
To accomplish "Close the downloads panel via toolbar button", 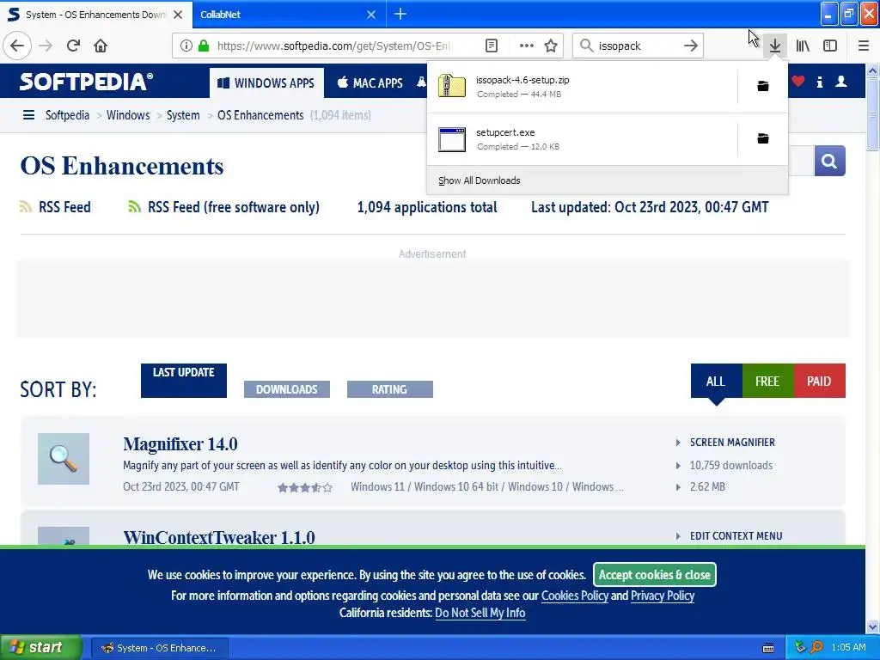I will click(775, 46).
